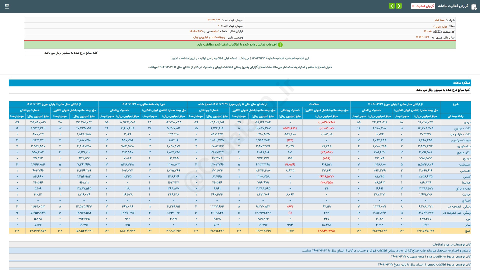Click the هواپیما row label

tap(466, 183)
